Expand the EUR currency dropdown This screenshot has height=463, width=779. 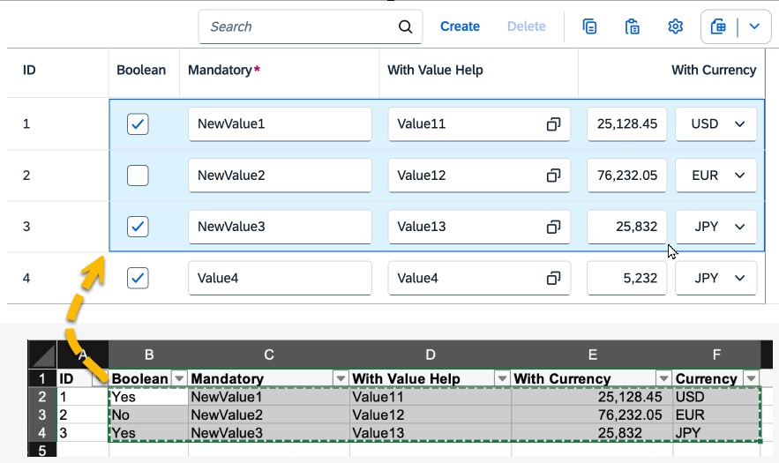pos(739,175)
